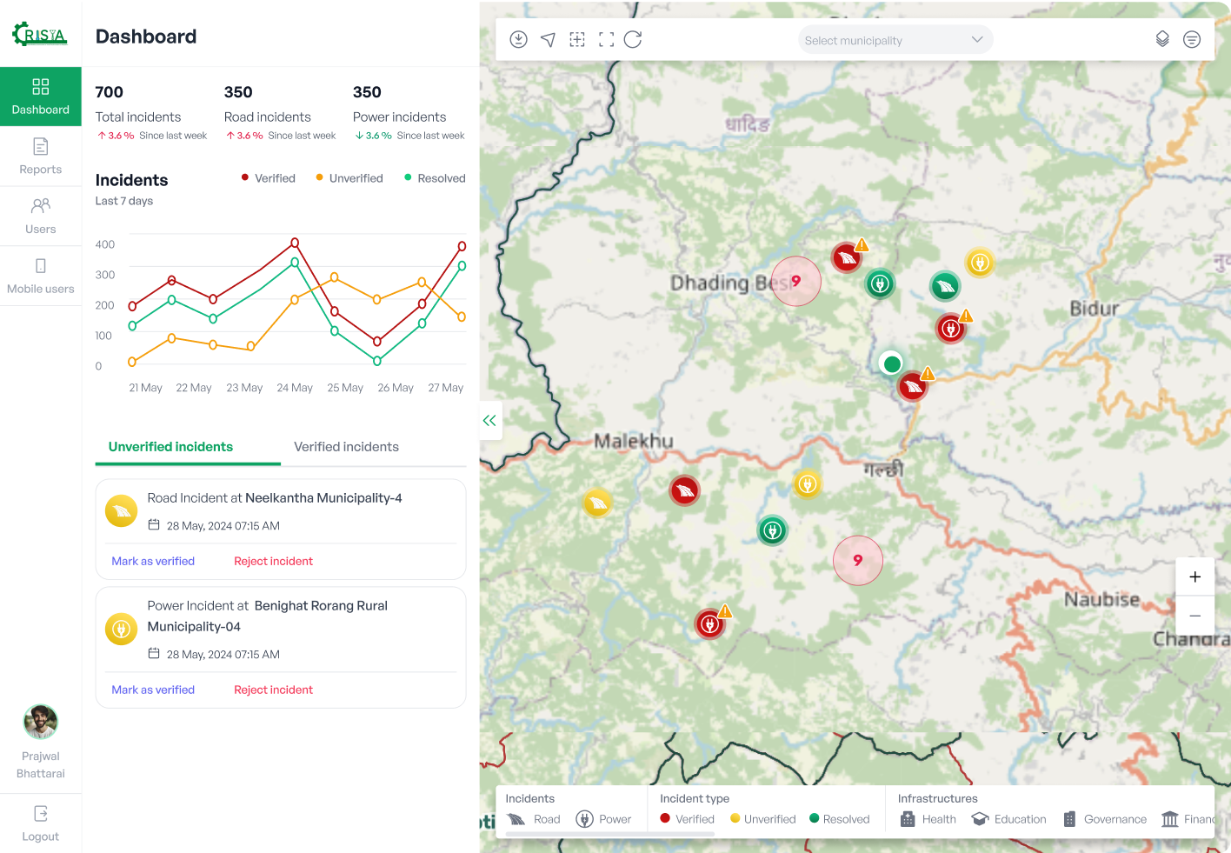
Task: Click the refresh map icon
Action: [x=633, y=40]
